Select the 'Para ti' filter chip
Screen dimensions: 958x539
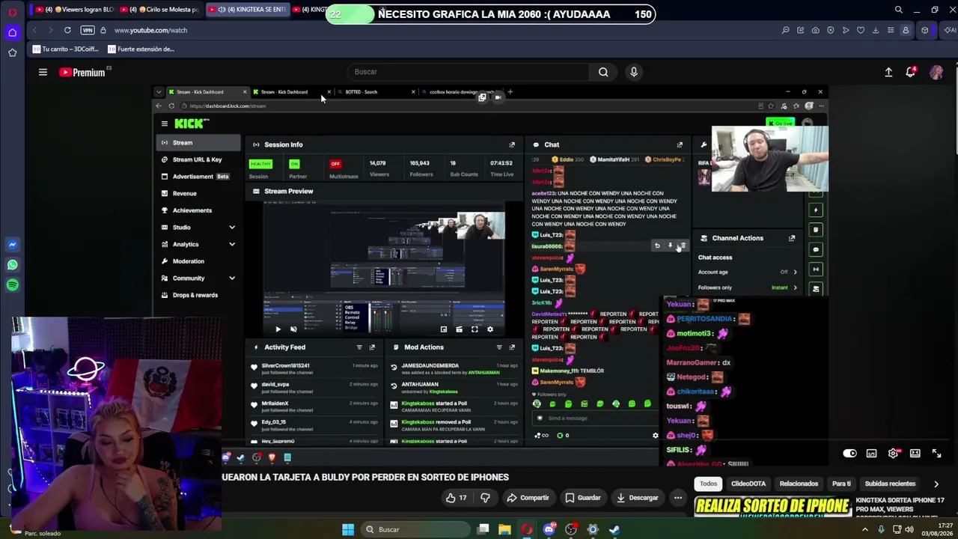point(841,484)
